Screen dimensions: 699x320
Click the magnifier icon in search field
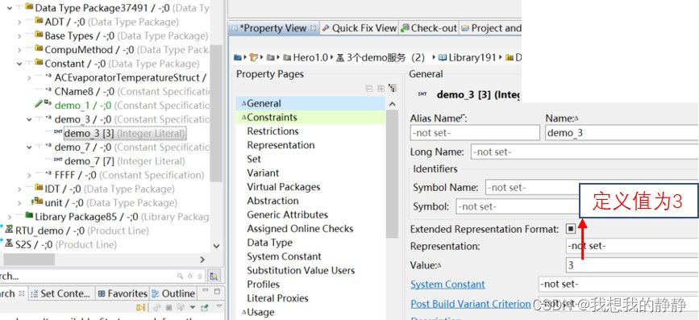click(180, 276)
